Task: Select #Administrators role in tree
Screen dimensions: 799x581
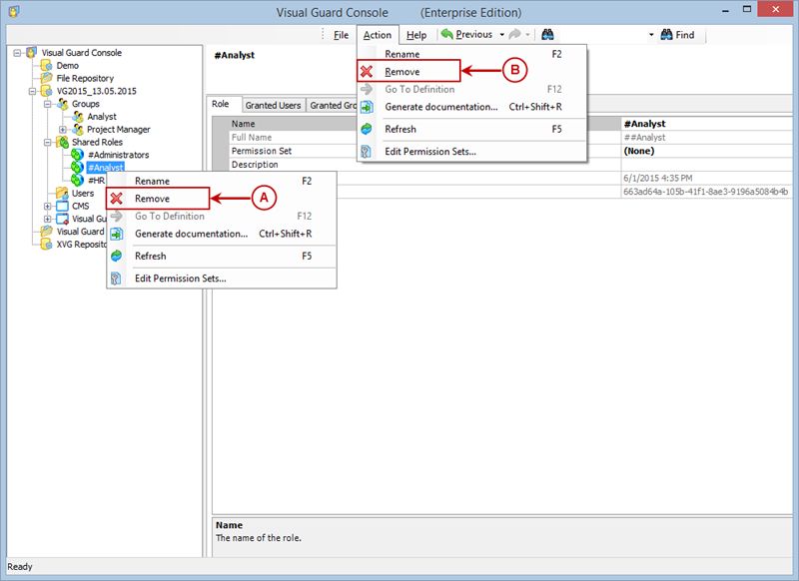Action: point(119,155)
